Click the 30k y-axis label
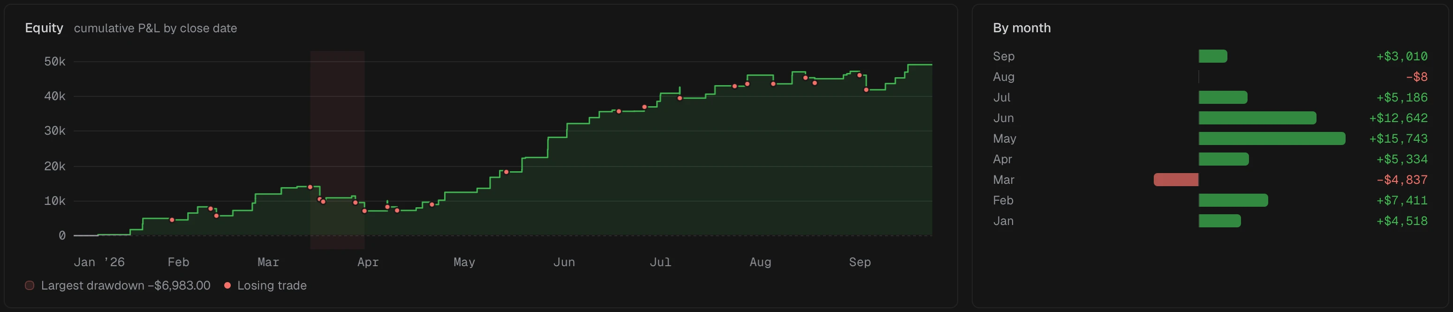Viewport: 1453px width, 312px height. click(x=55, y=131)
